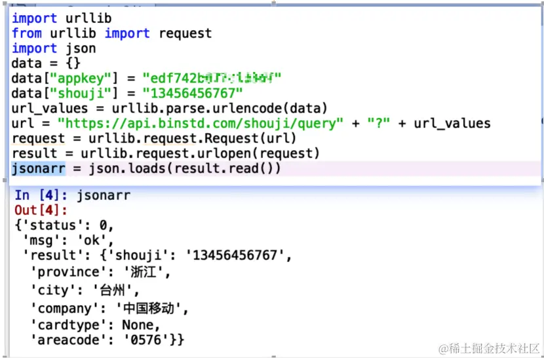Image resolution: width=544 pixels, height=359 pixels.
Task: Click the 'status': 0 output entry
Action: (64, 226)
